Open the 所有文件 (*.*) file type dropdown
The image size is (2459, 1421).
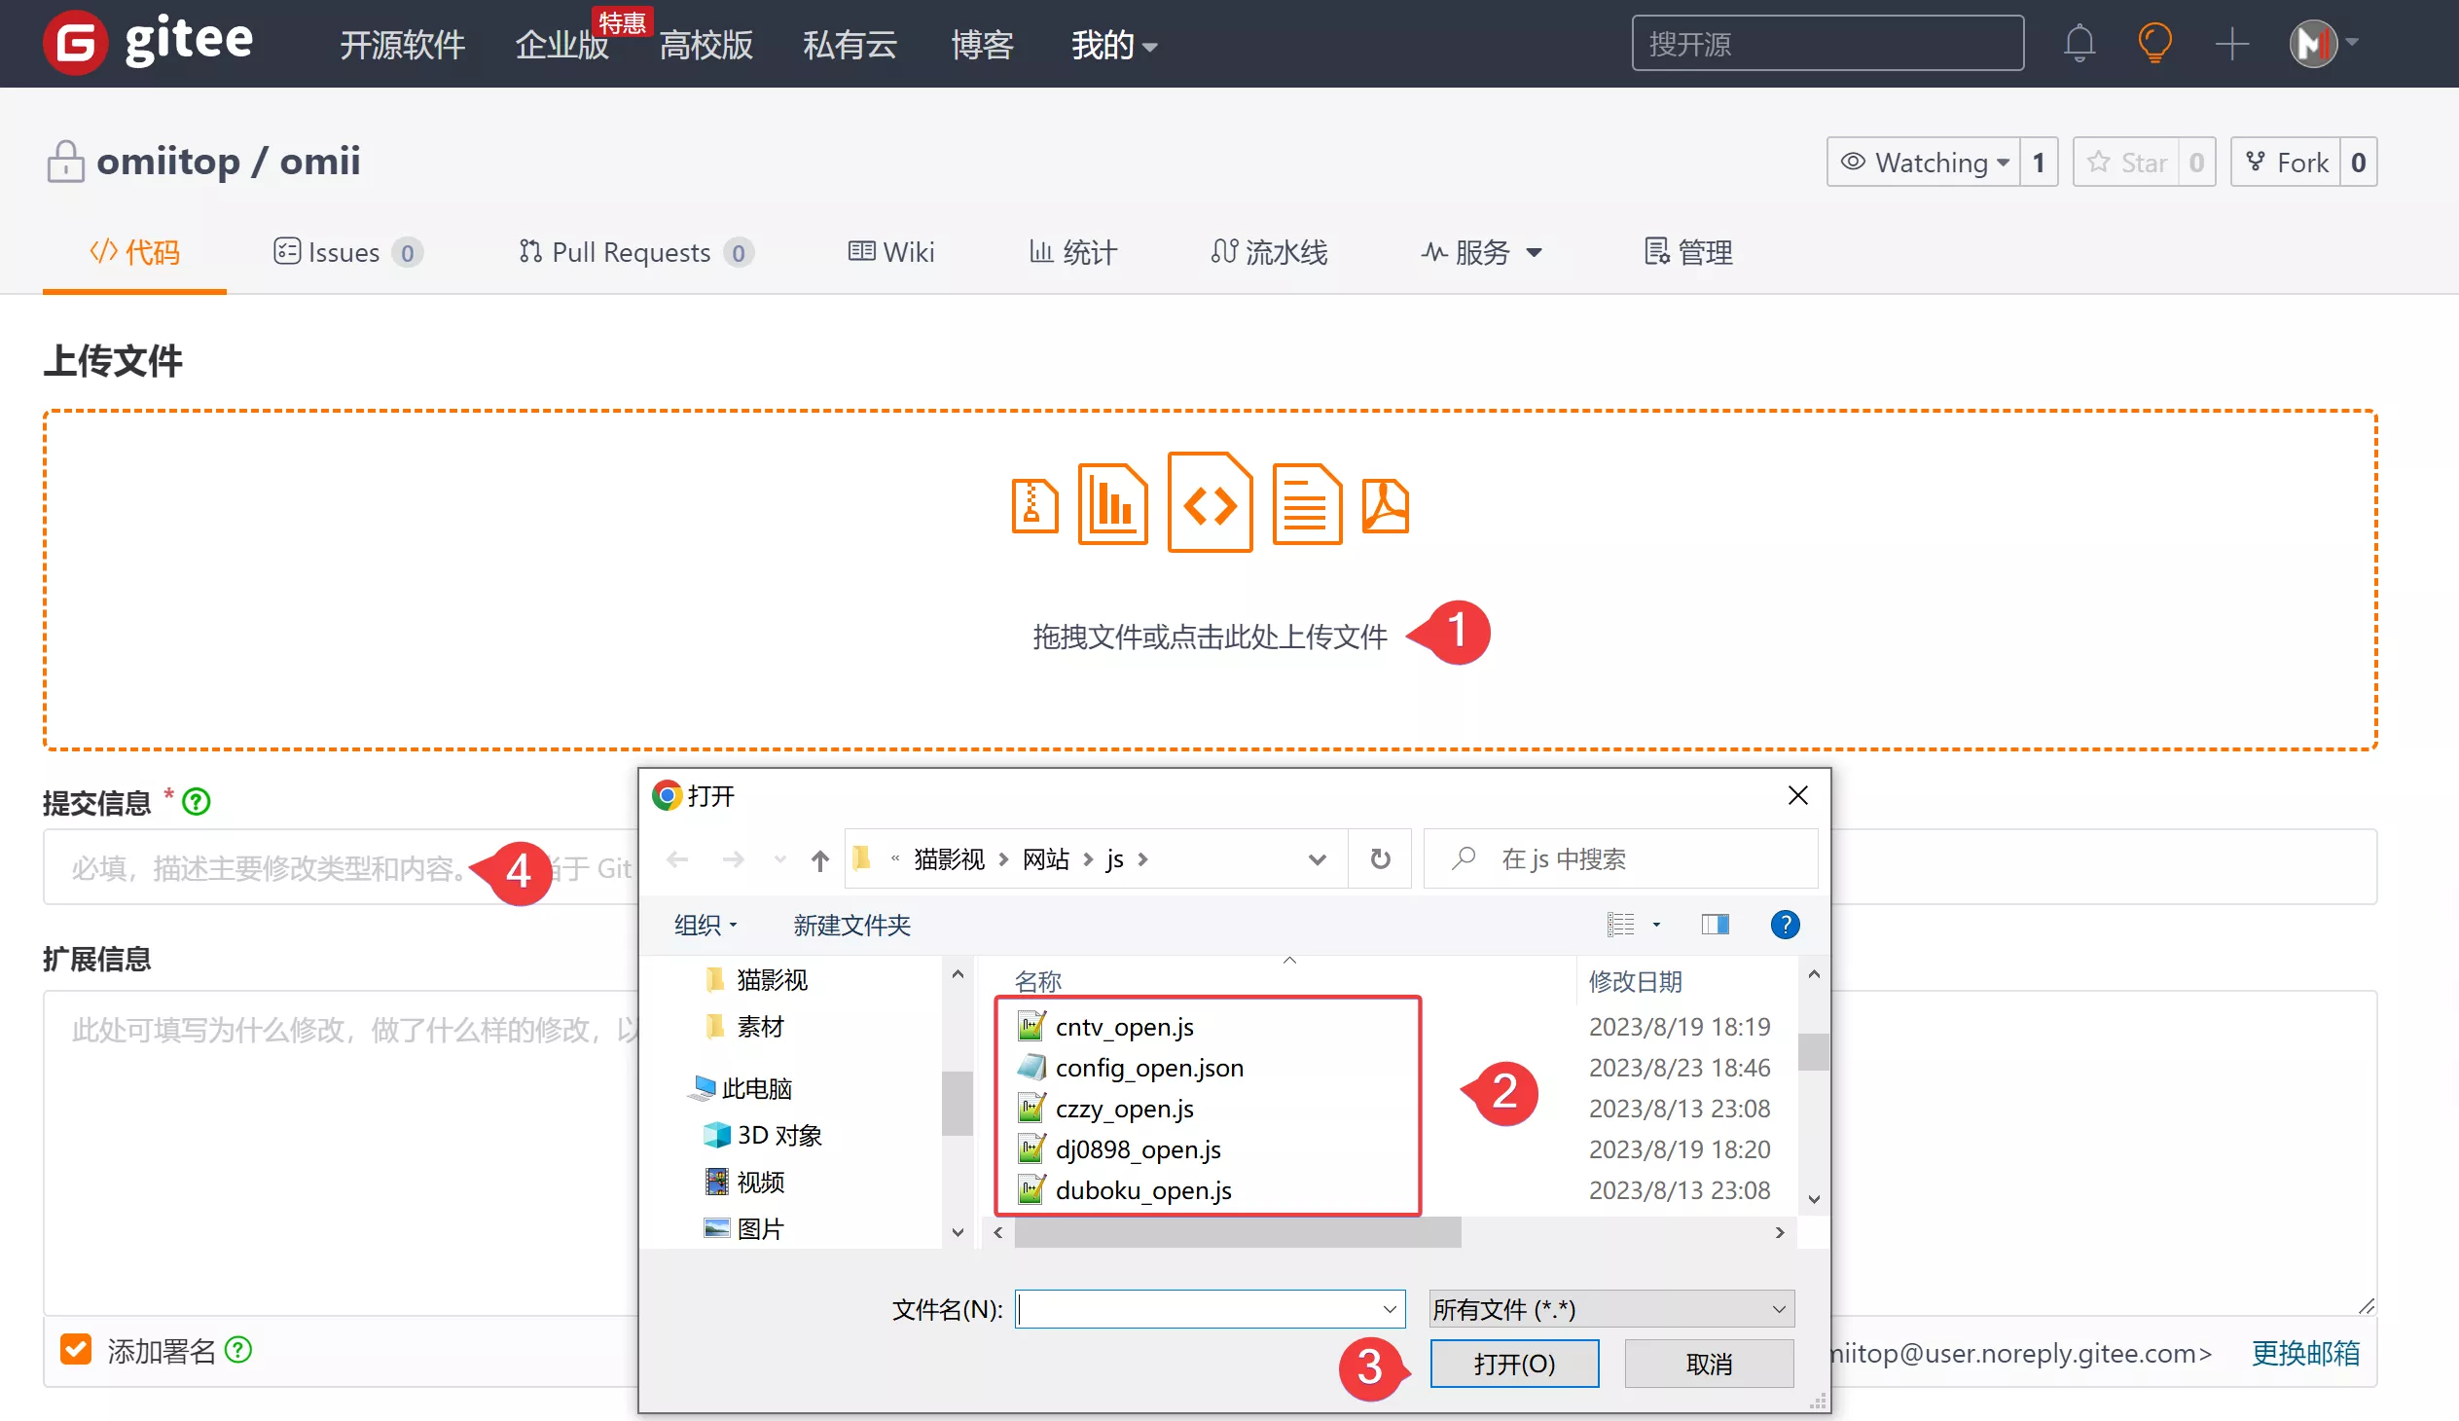pyautogui.click(x=1610, y=1309)
